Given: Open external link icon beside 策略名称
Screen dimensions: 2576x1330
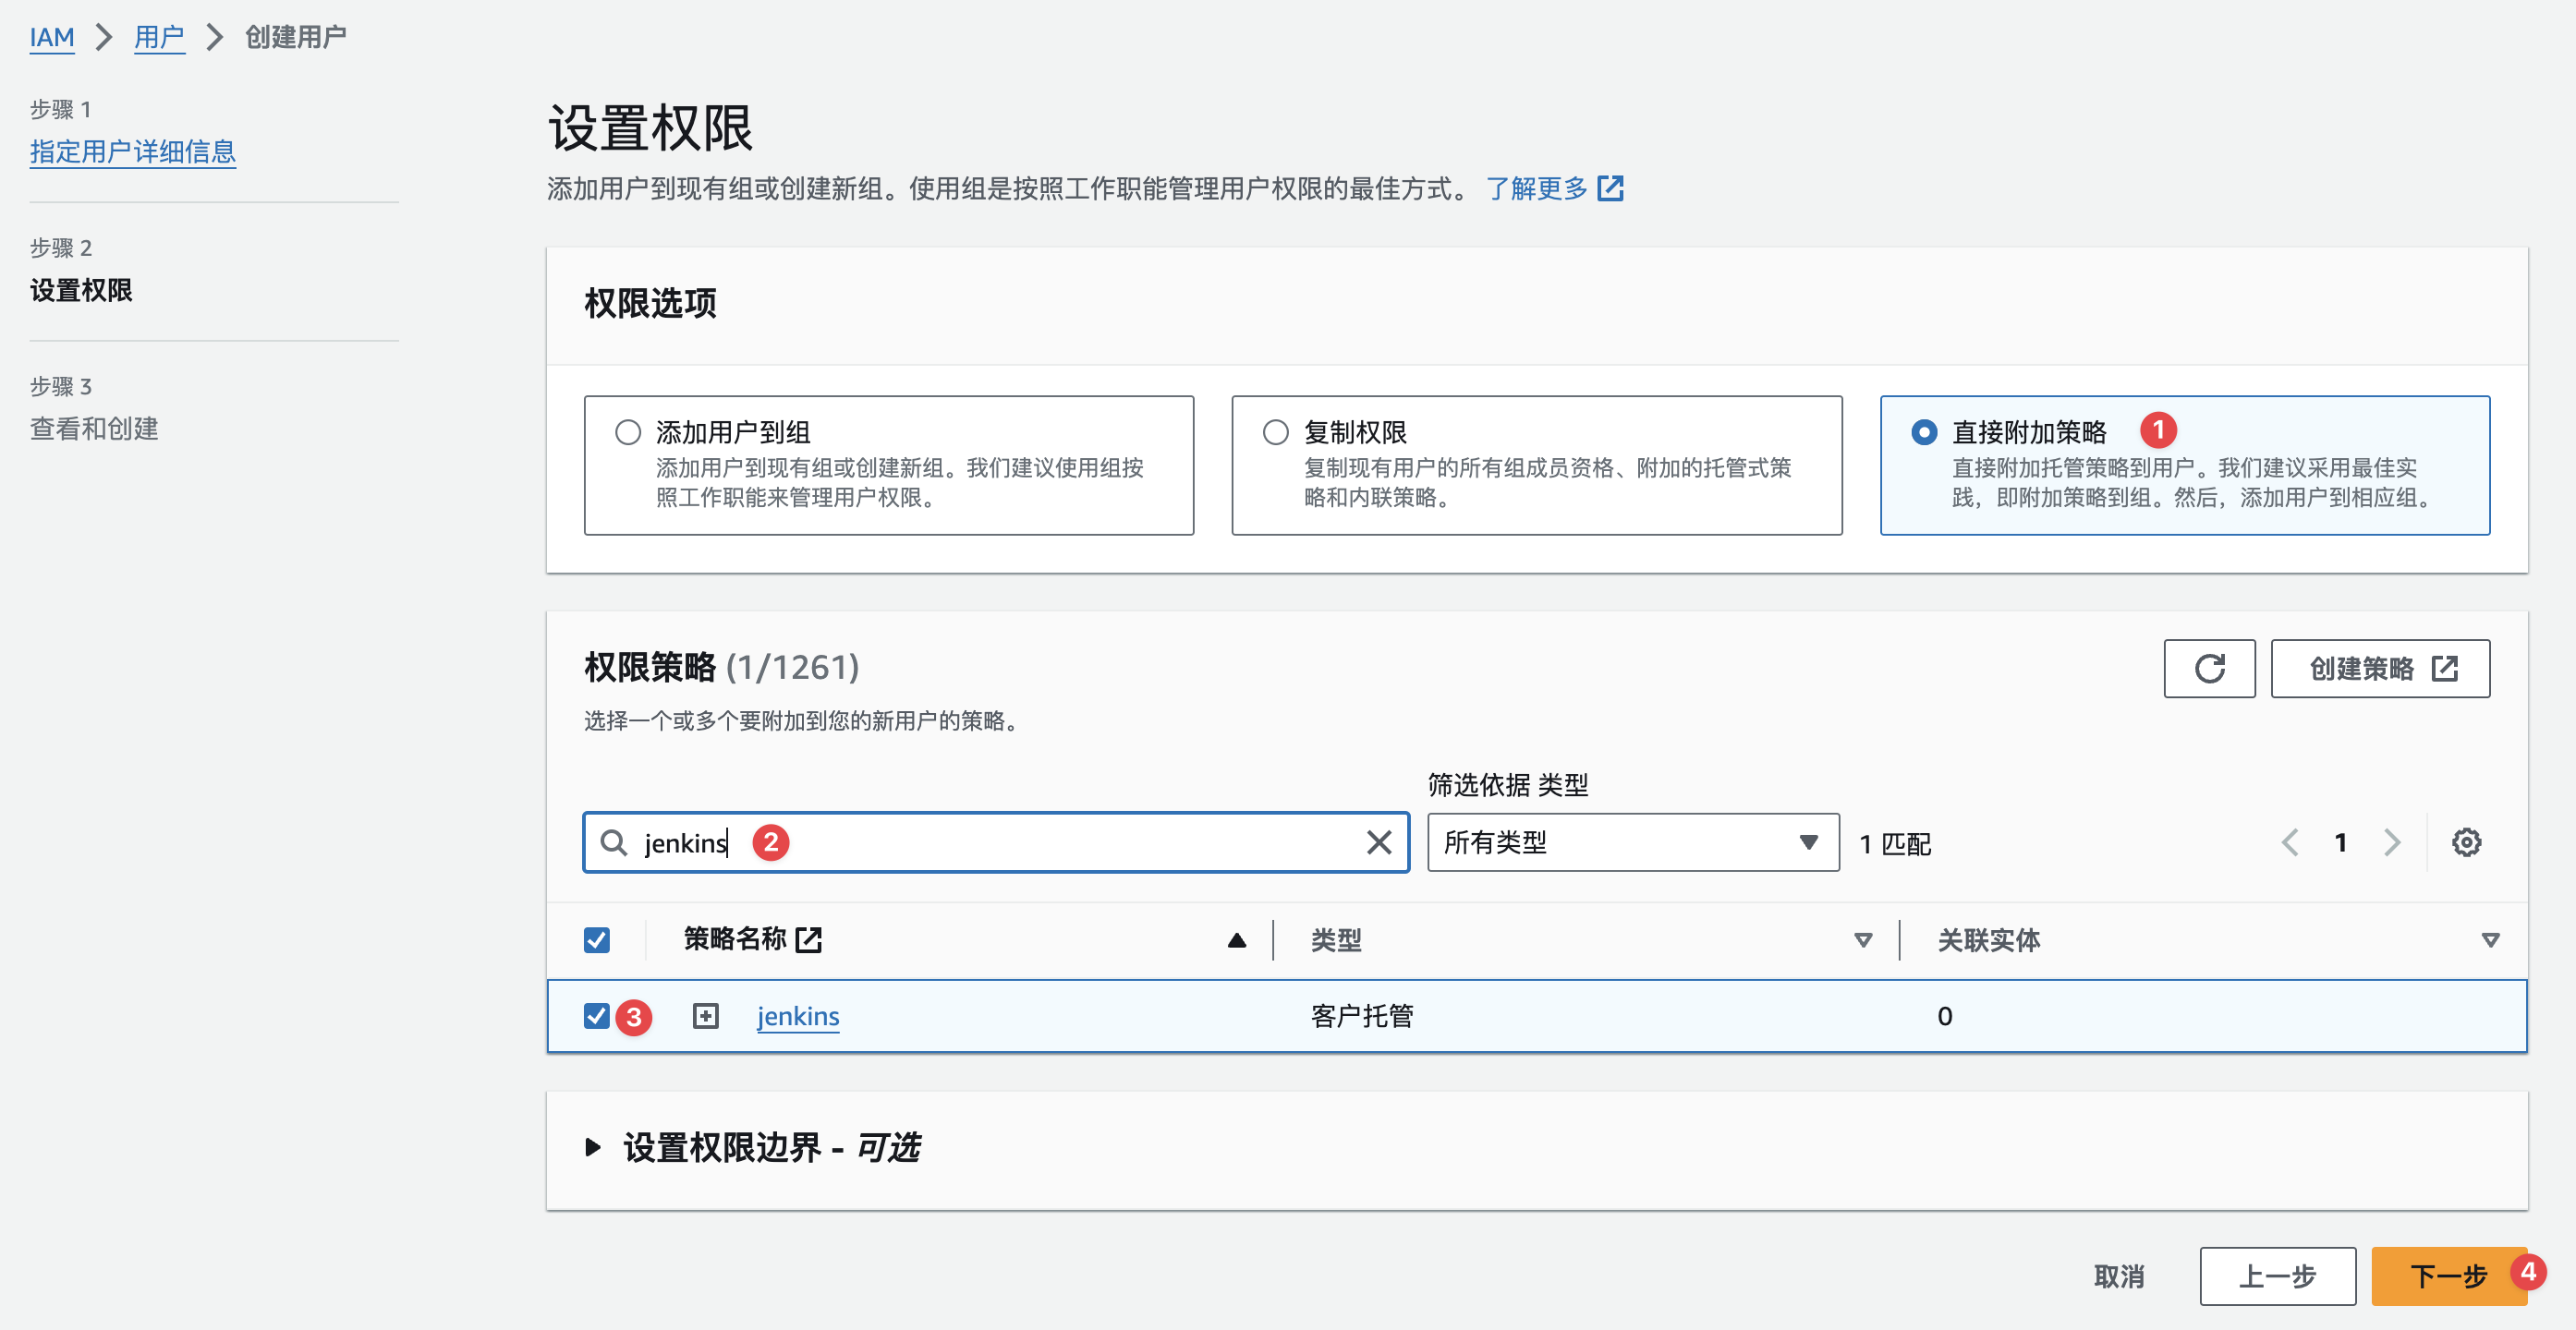Looking at the screenshot, I should click(808, 939).
